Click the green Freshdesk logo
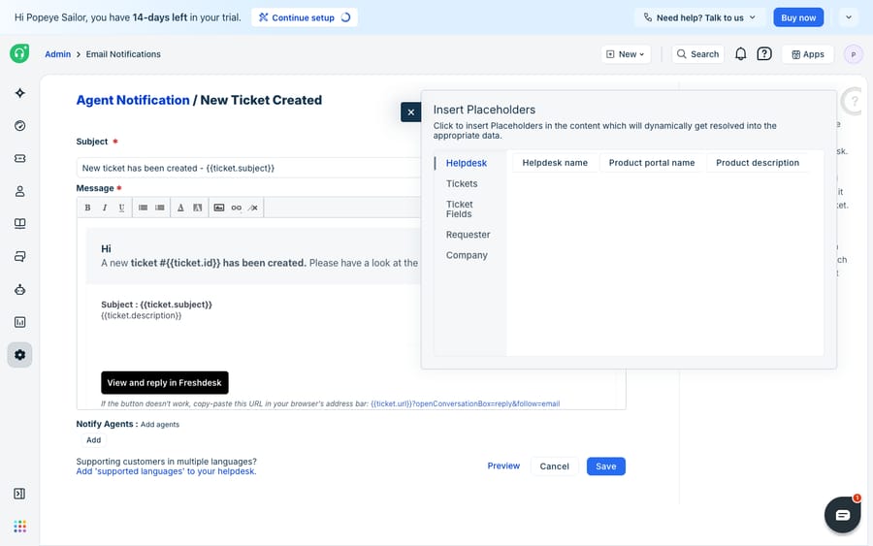 click(x=19, y=53)
